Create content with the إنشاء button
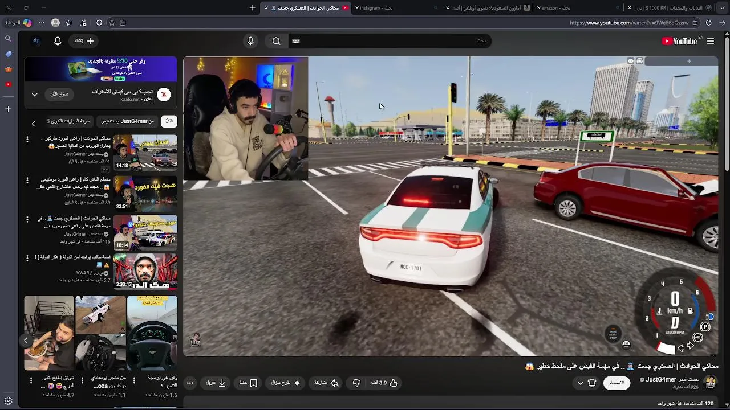 pos(84,41)
